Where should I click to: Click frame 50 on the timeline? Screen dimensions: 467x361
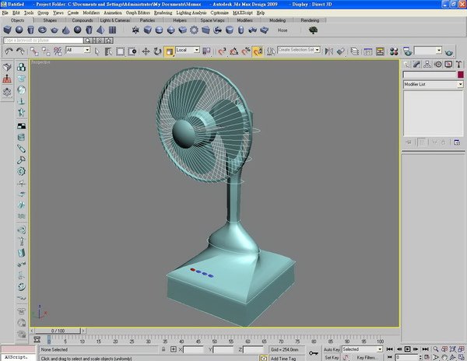215,341
